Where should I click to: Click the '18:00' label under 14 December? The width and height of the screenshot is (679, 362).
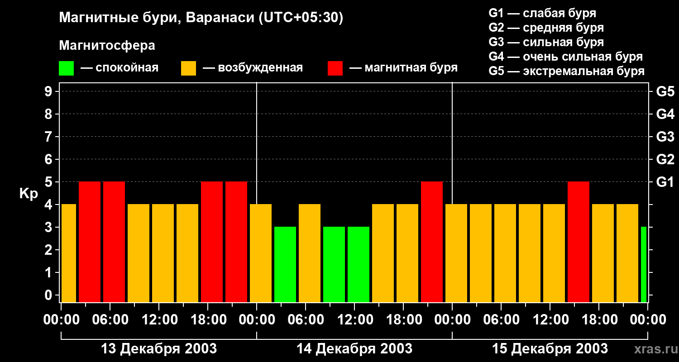pyautogui.click(x=404, y=320)
